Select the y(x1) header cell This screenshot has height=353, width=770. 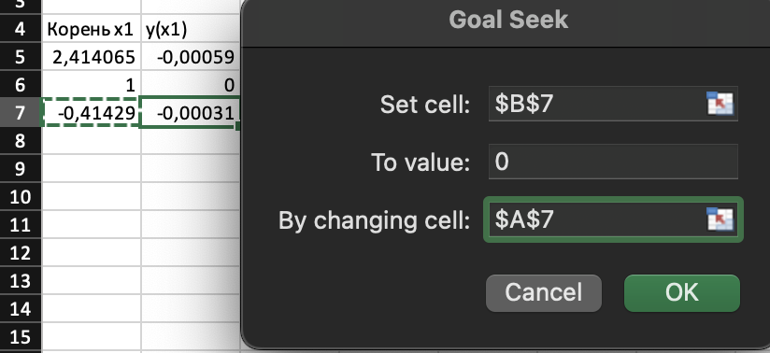[191, 30]
